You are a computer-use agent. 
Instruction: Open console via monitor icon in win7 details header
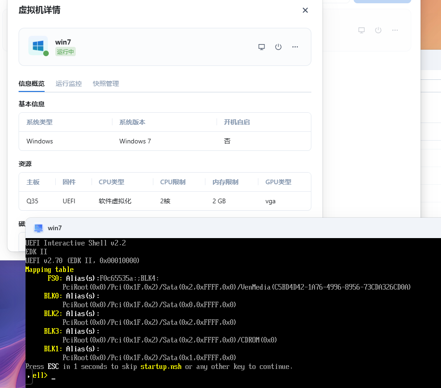262,47
